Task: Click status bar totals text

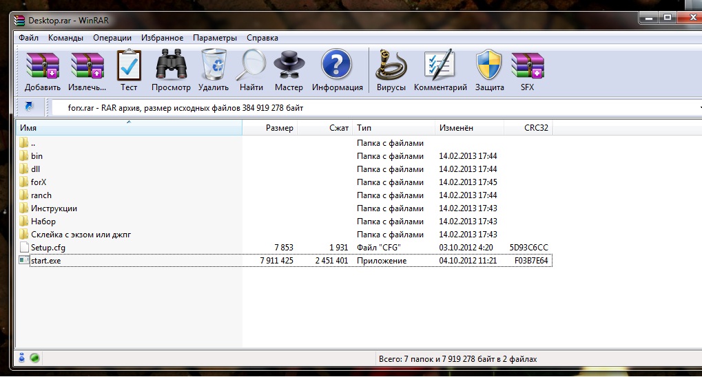Action: pos(457,358)
